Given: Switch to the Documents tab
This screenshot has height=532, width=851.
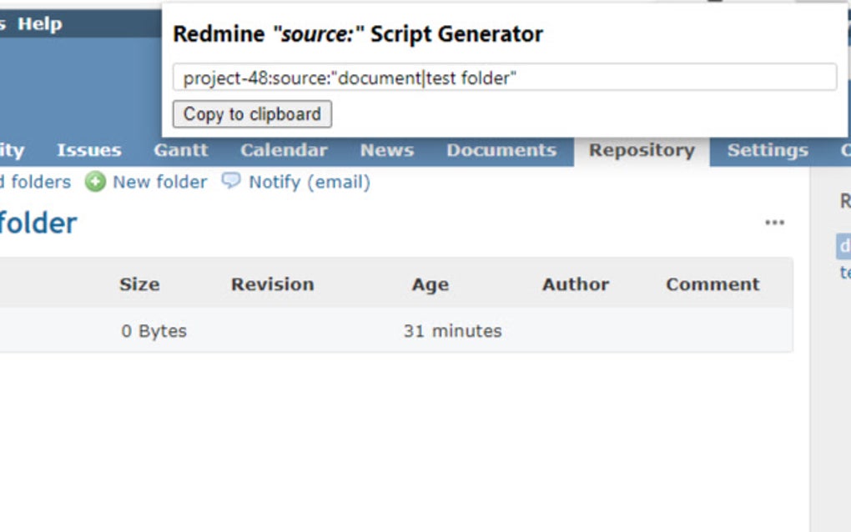Looking at the screenshot, I should click(x=501, y=151).
